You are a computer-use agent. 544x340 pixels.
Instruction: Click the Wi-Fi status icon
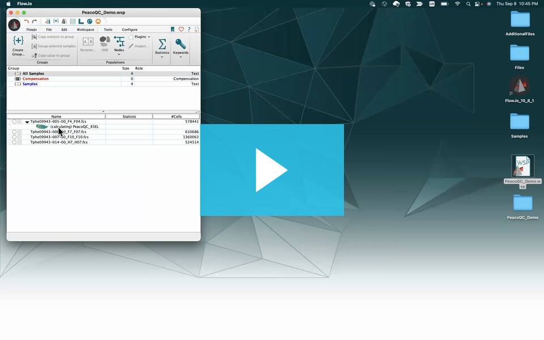click(457, 4)
